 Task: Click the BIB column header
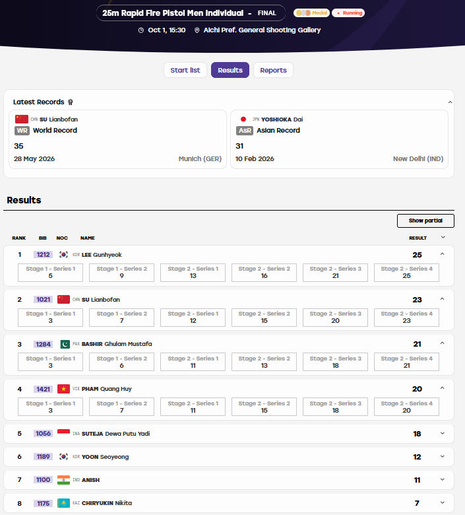(43, 238)
